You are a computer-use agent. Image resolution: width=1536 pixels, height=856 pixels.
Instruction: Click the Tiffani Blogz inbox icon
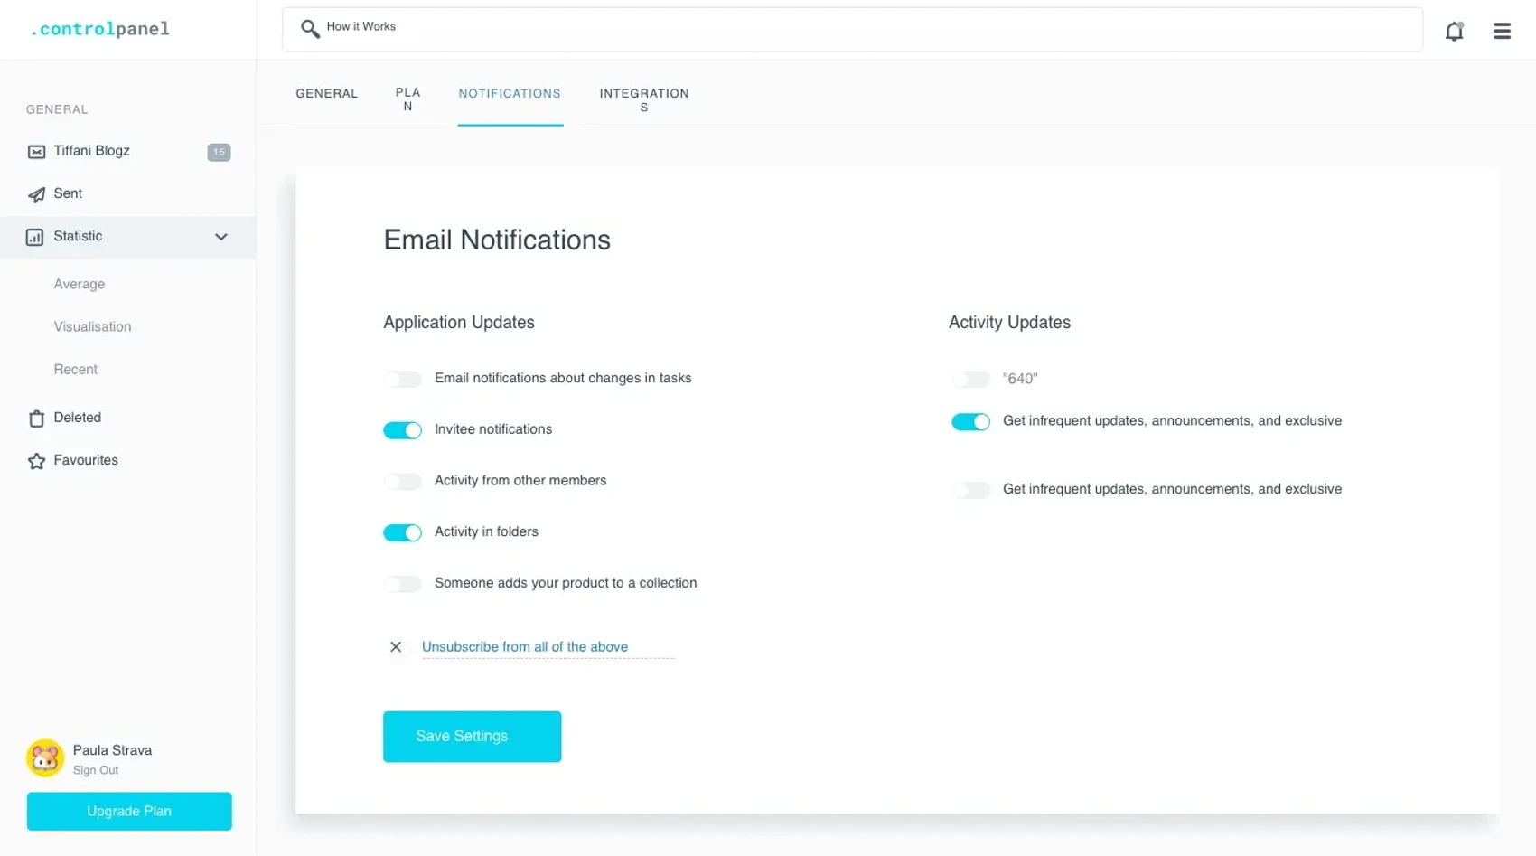click(36, 152)
